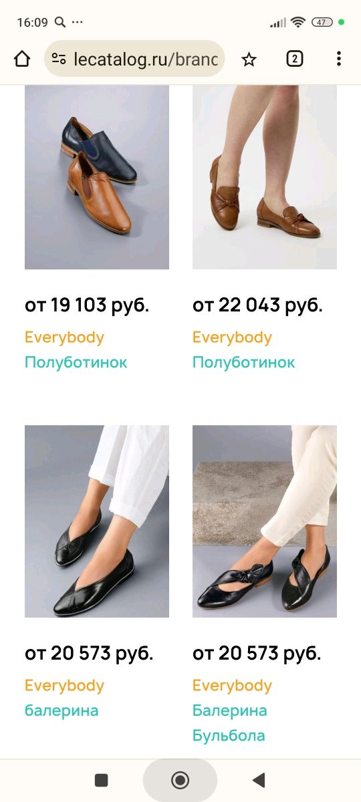Viewport: 361px width, 802px height.
Task: Open navy and tan loafers product photo
Action: tap(97, 177)
